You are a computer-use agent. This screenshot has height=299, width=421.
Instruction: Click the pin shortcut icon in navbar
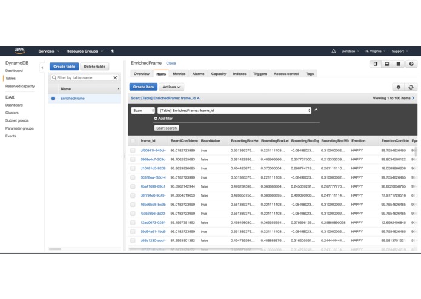tap(113, 51)
